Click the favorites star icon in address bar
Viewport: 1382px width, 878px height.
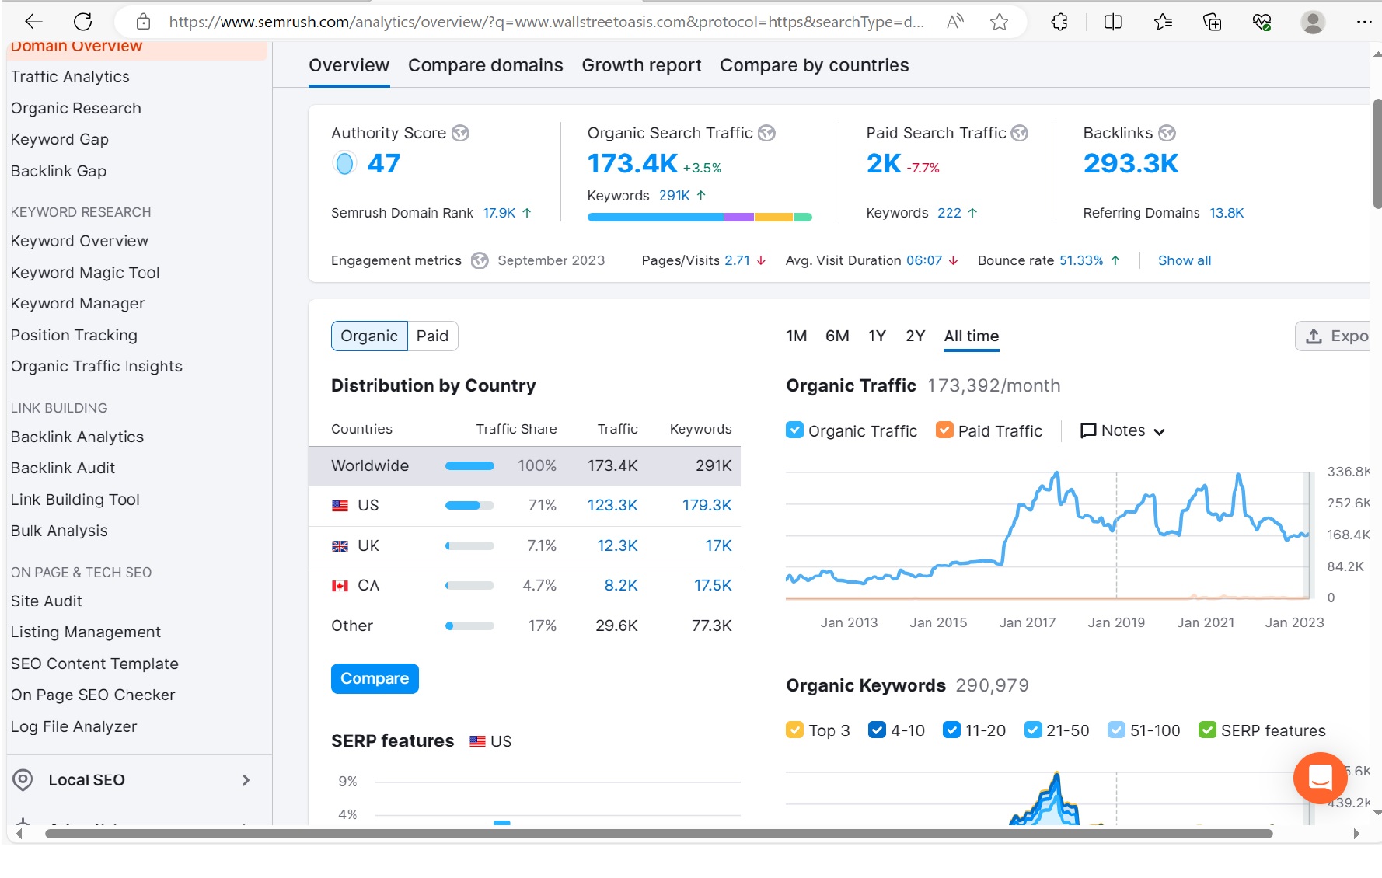pos(999,22)
